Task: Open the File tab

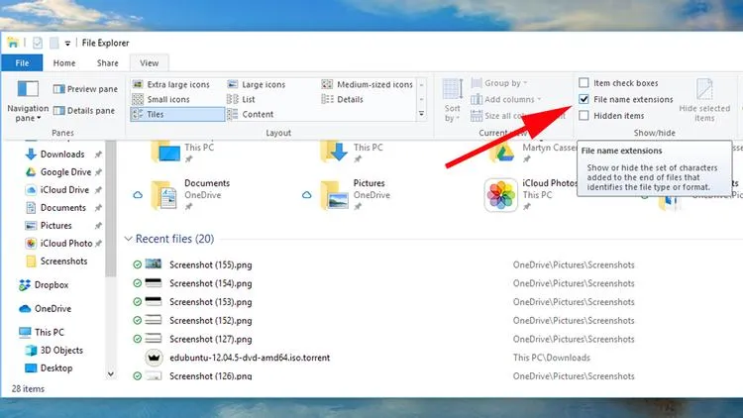Action: point(22,63)
